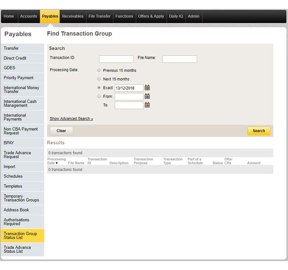288x270 pixels.
Task: Sort results by Part of a Schedule column
Action: coord(195,161)
